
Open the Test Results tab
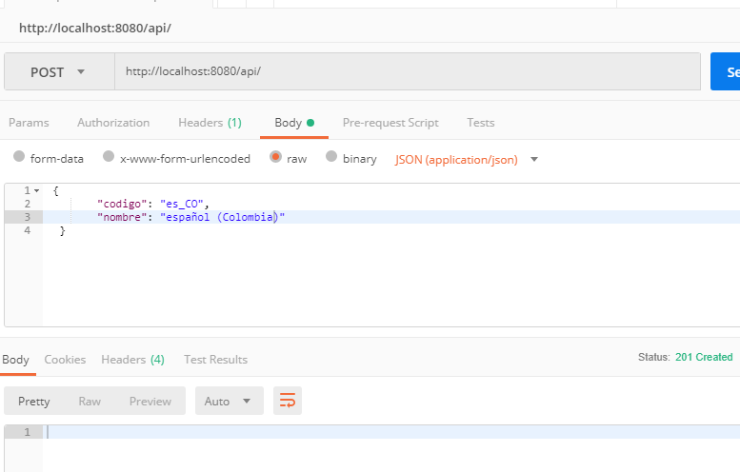[x=215, y=360]
